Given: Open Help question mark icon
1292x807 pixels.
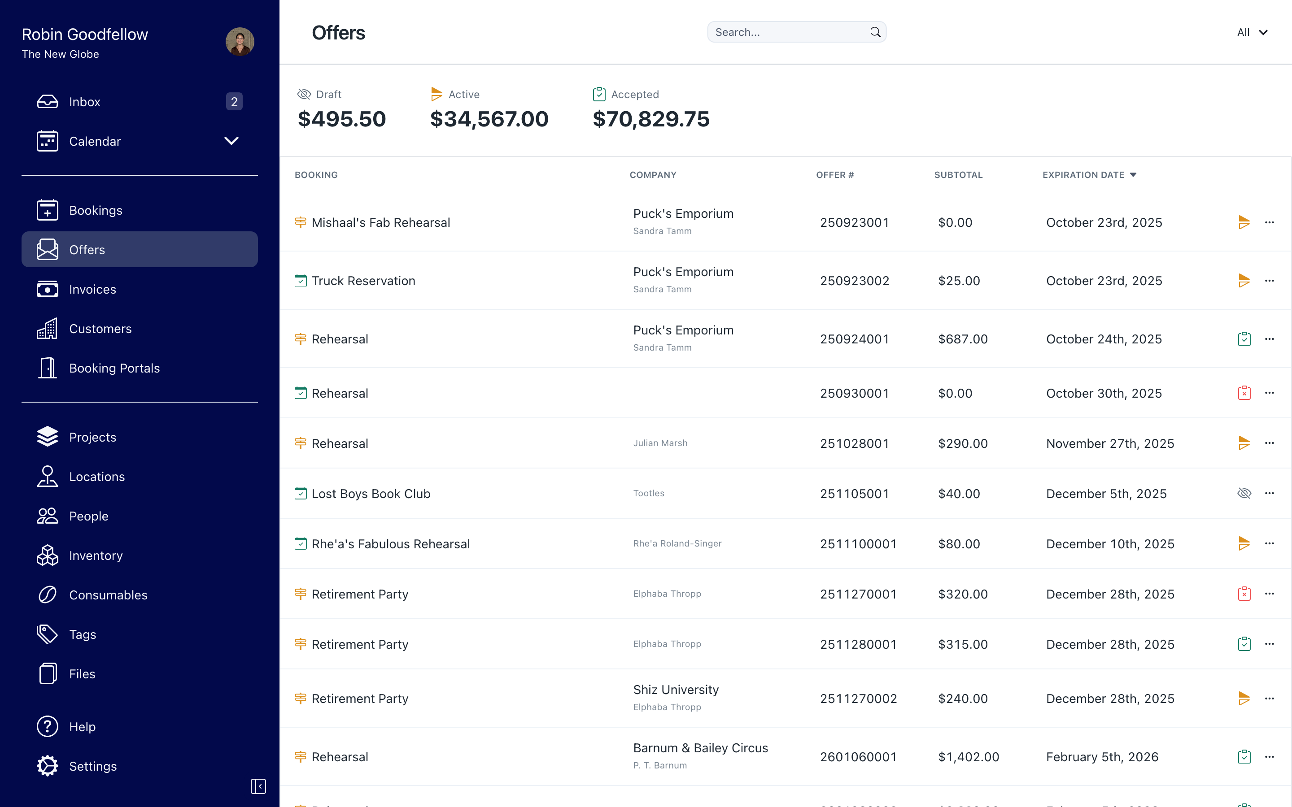Looking at the screenshot, I should coord(48,726).
